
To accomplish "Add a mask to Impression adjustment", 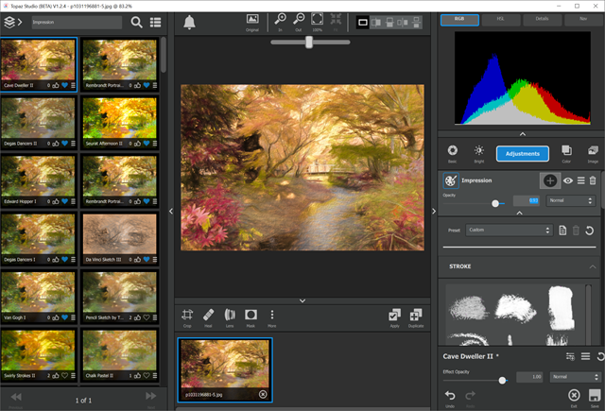I will [550, 180].
